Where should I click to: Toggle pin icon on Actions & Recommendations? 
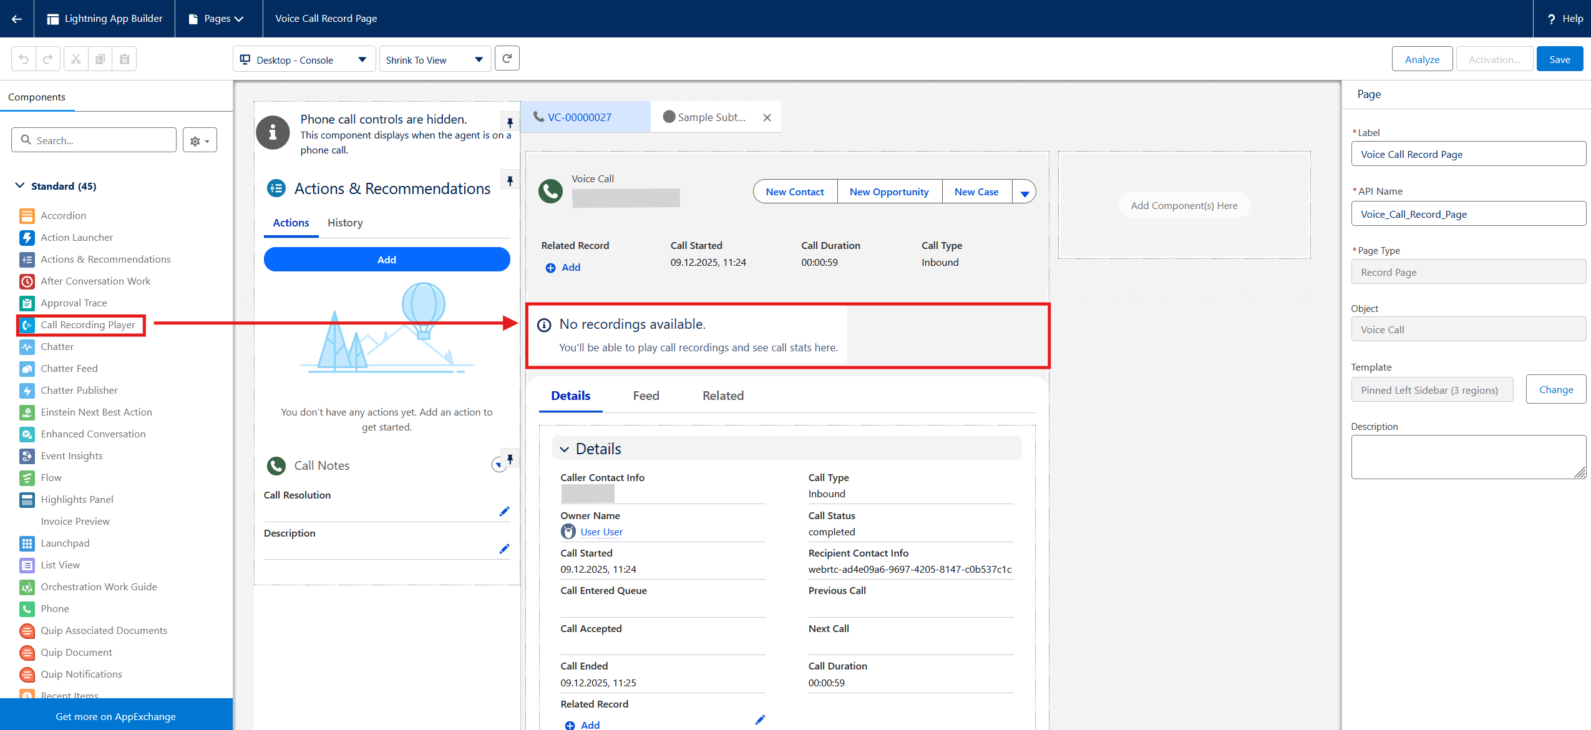510,181
